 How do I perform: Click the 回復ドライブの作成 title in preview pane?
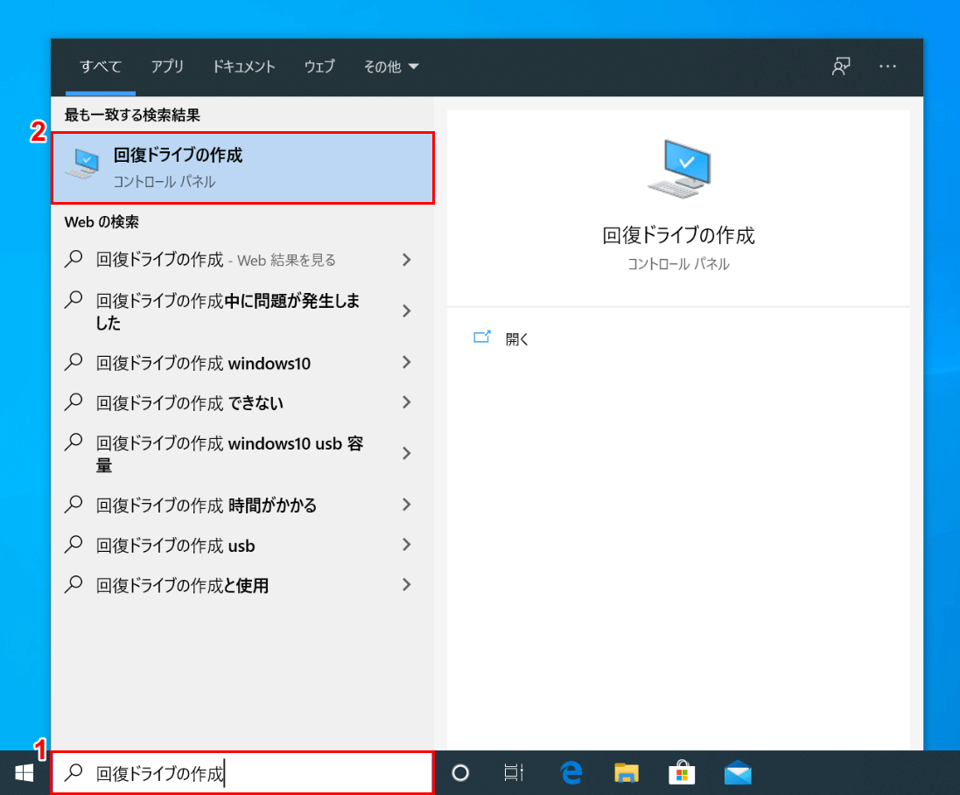pos(678,235)
